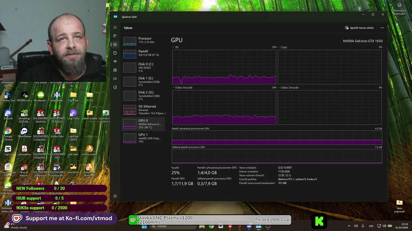Click the 3D engine usage graph
The height and width of the screenshot is (231, 412).
[224, 67]
